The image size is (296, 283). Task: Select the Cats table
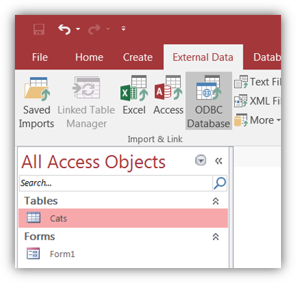tap(123, 218)
